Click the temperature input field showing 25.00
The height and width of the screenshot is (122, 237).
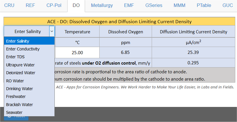click(x=77, y=52)
